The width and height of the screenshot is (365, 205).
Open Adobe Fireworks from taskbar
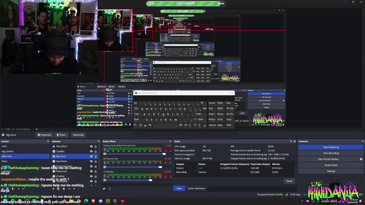[108, 201]
